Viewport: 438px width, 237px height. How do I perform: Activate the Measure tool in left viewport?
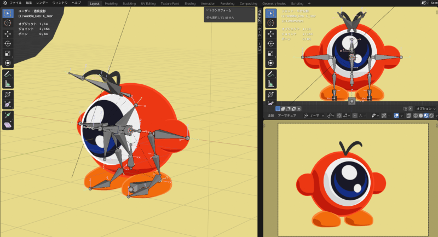8,84
